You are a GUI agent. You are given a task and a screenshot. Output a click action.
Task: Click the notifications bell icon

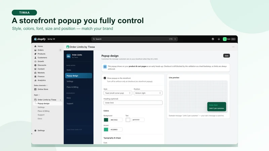click(219, 39)
